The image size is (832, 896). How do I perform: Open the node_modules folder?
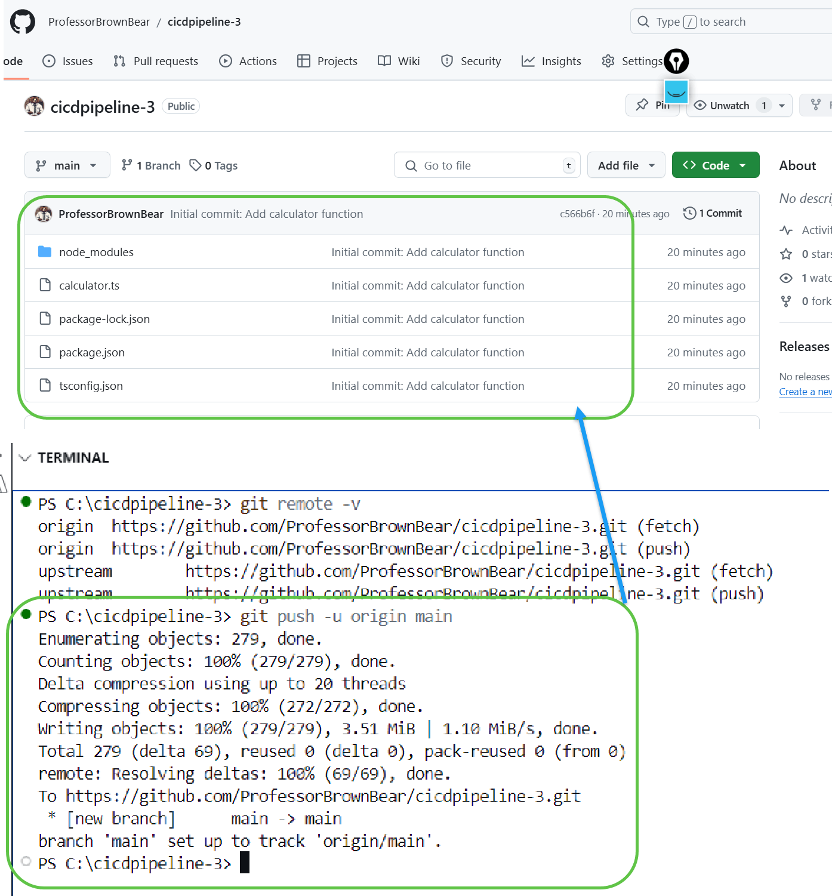[96, 252]
